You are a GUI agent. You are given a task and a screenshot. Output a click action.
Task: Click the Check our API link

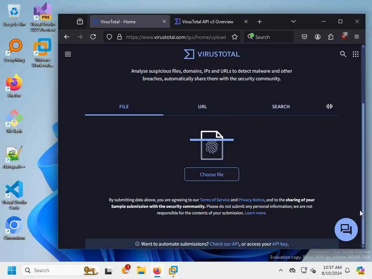pos(224,244)
